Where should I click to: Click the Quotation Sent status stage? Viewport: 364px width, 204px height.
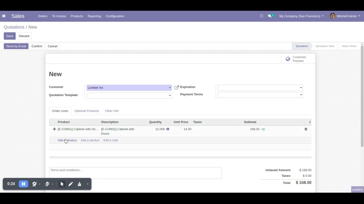[325, 46]
